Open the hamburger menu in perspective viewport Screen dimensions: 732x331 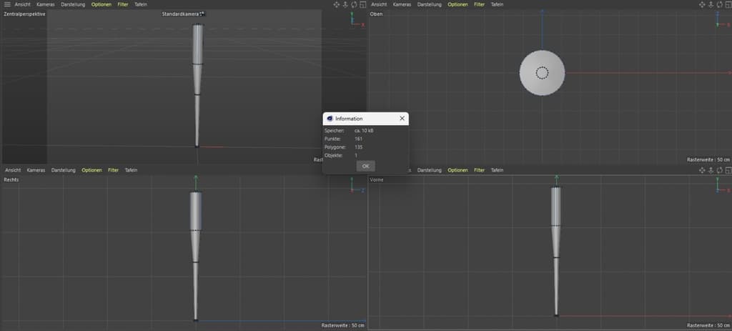(x=6, y=4)
